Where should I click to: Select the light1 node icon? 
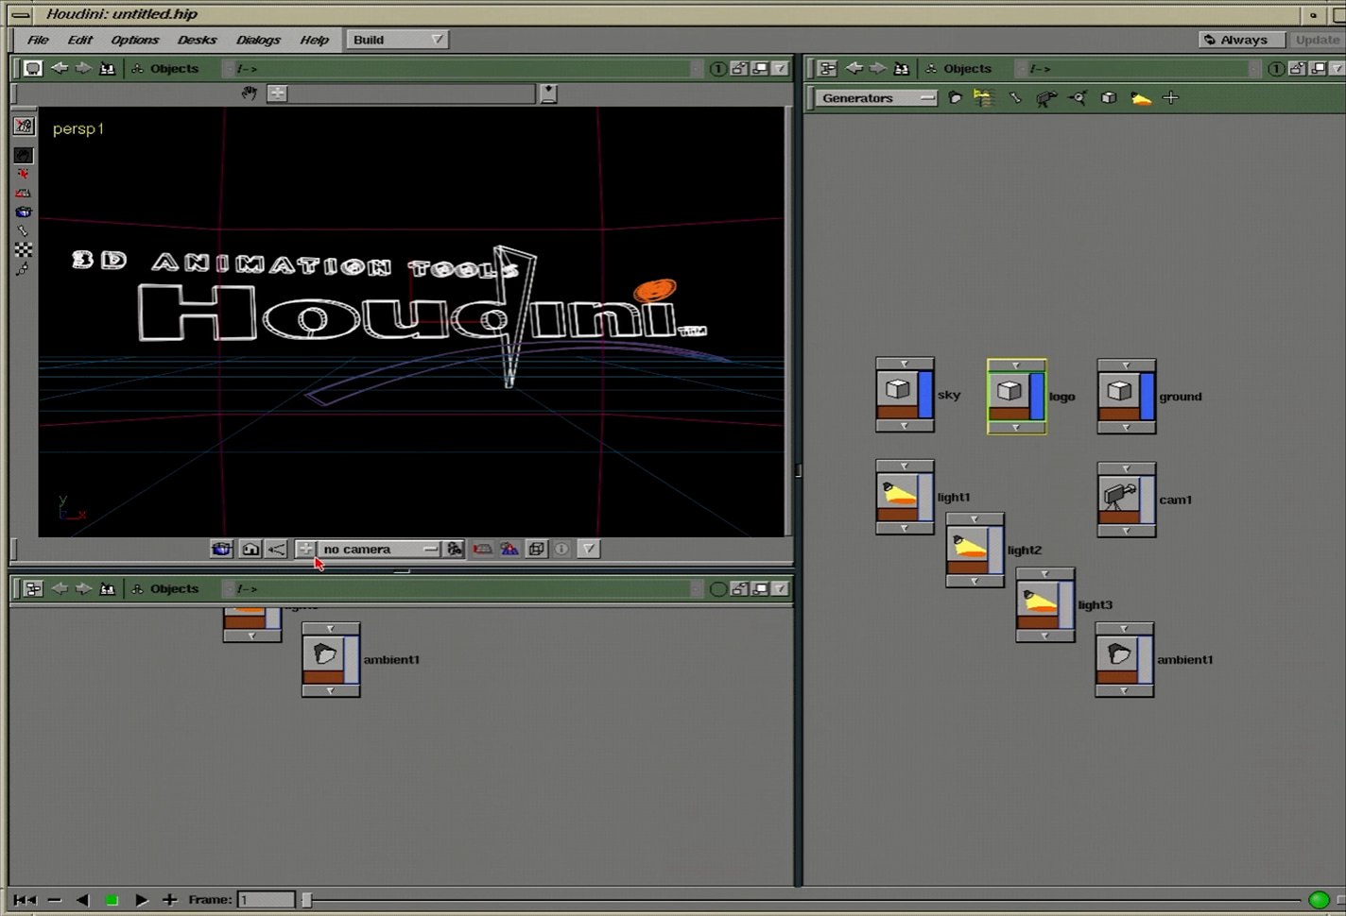[x=899, y=495]
